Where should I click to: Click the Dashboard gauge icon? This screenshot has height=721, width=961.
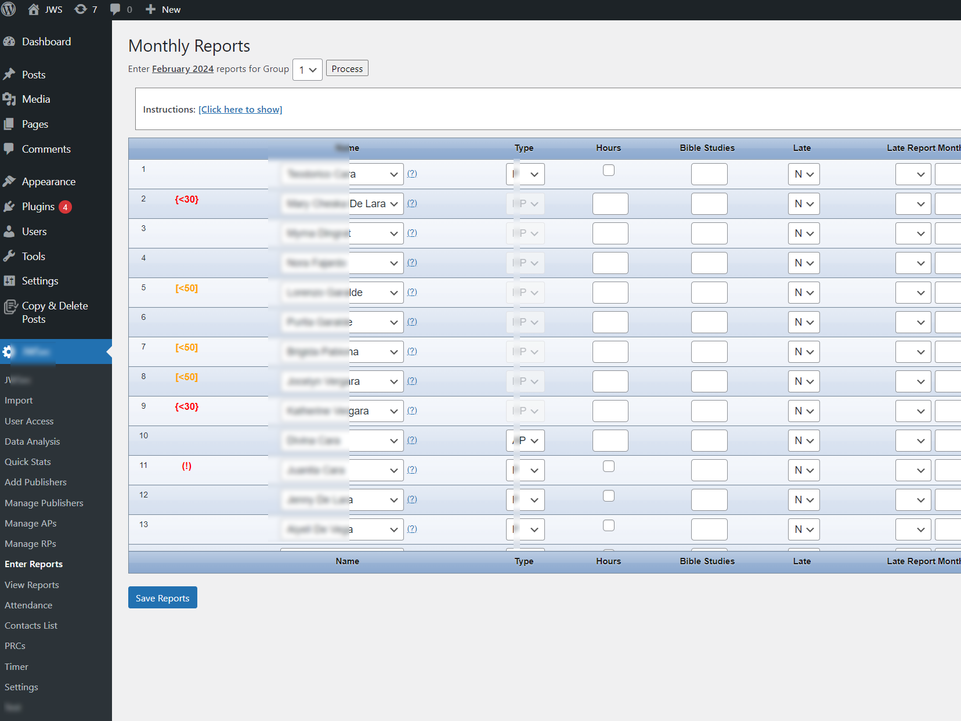point(9,42)
